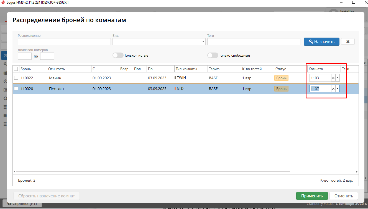Expand room dropdown for booking 110022

(338, 78)
